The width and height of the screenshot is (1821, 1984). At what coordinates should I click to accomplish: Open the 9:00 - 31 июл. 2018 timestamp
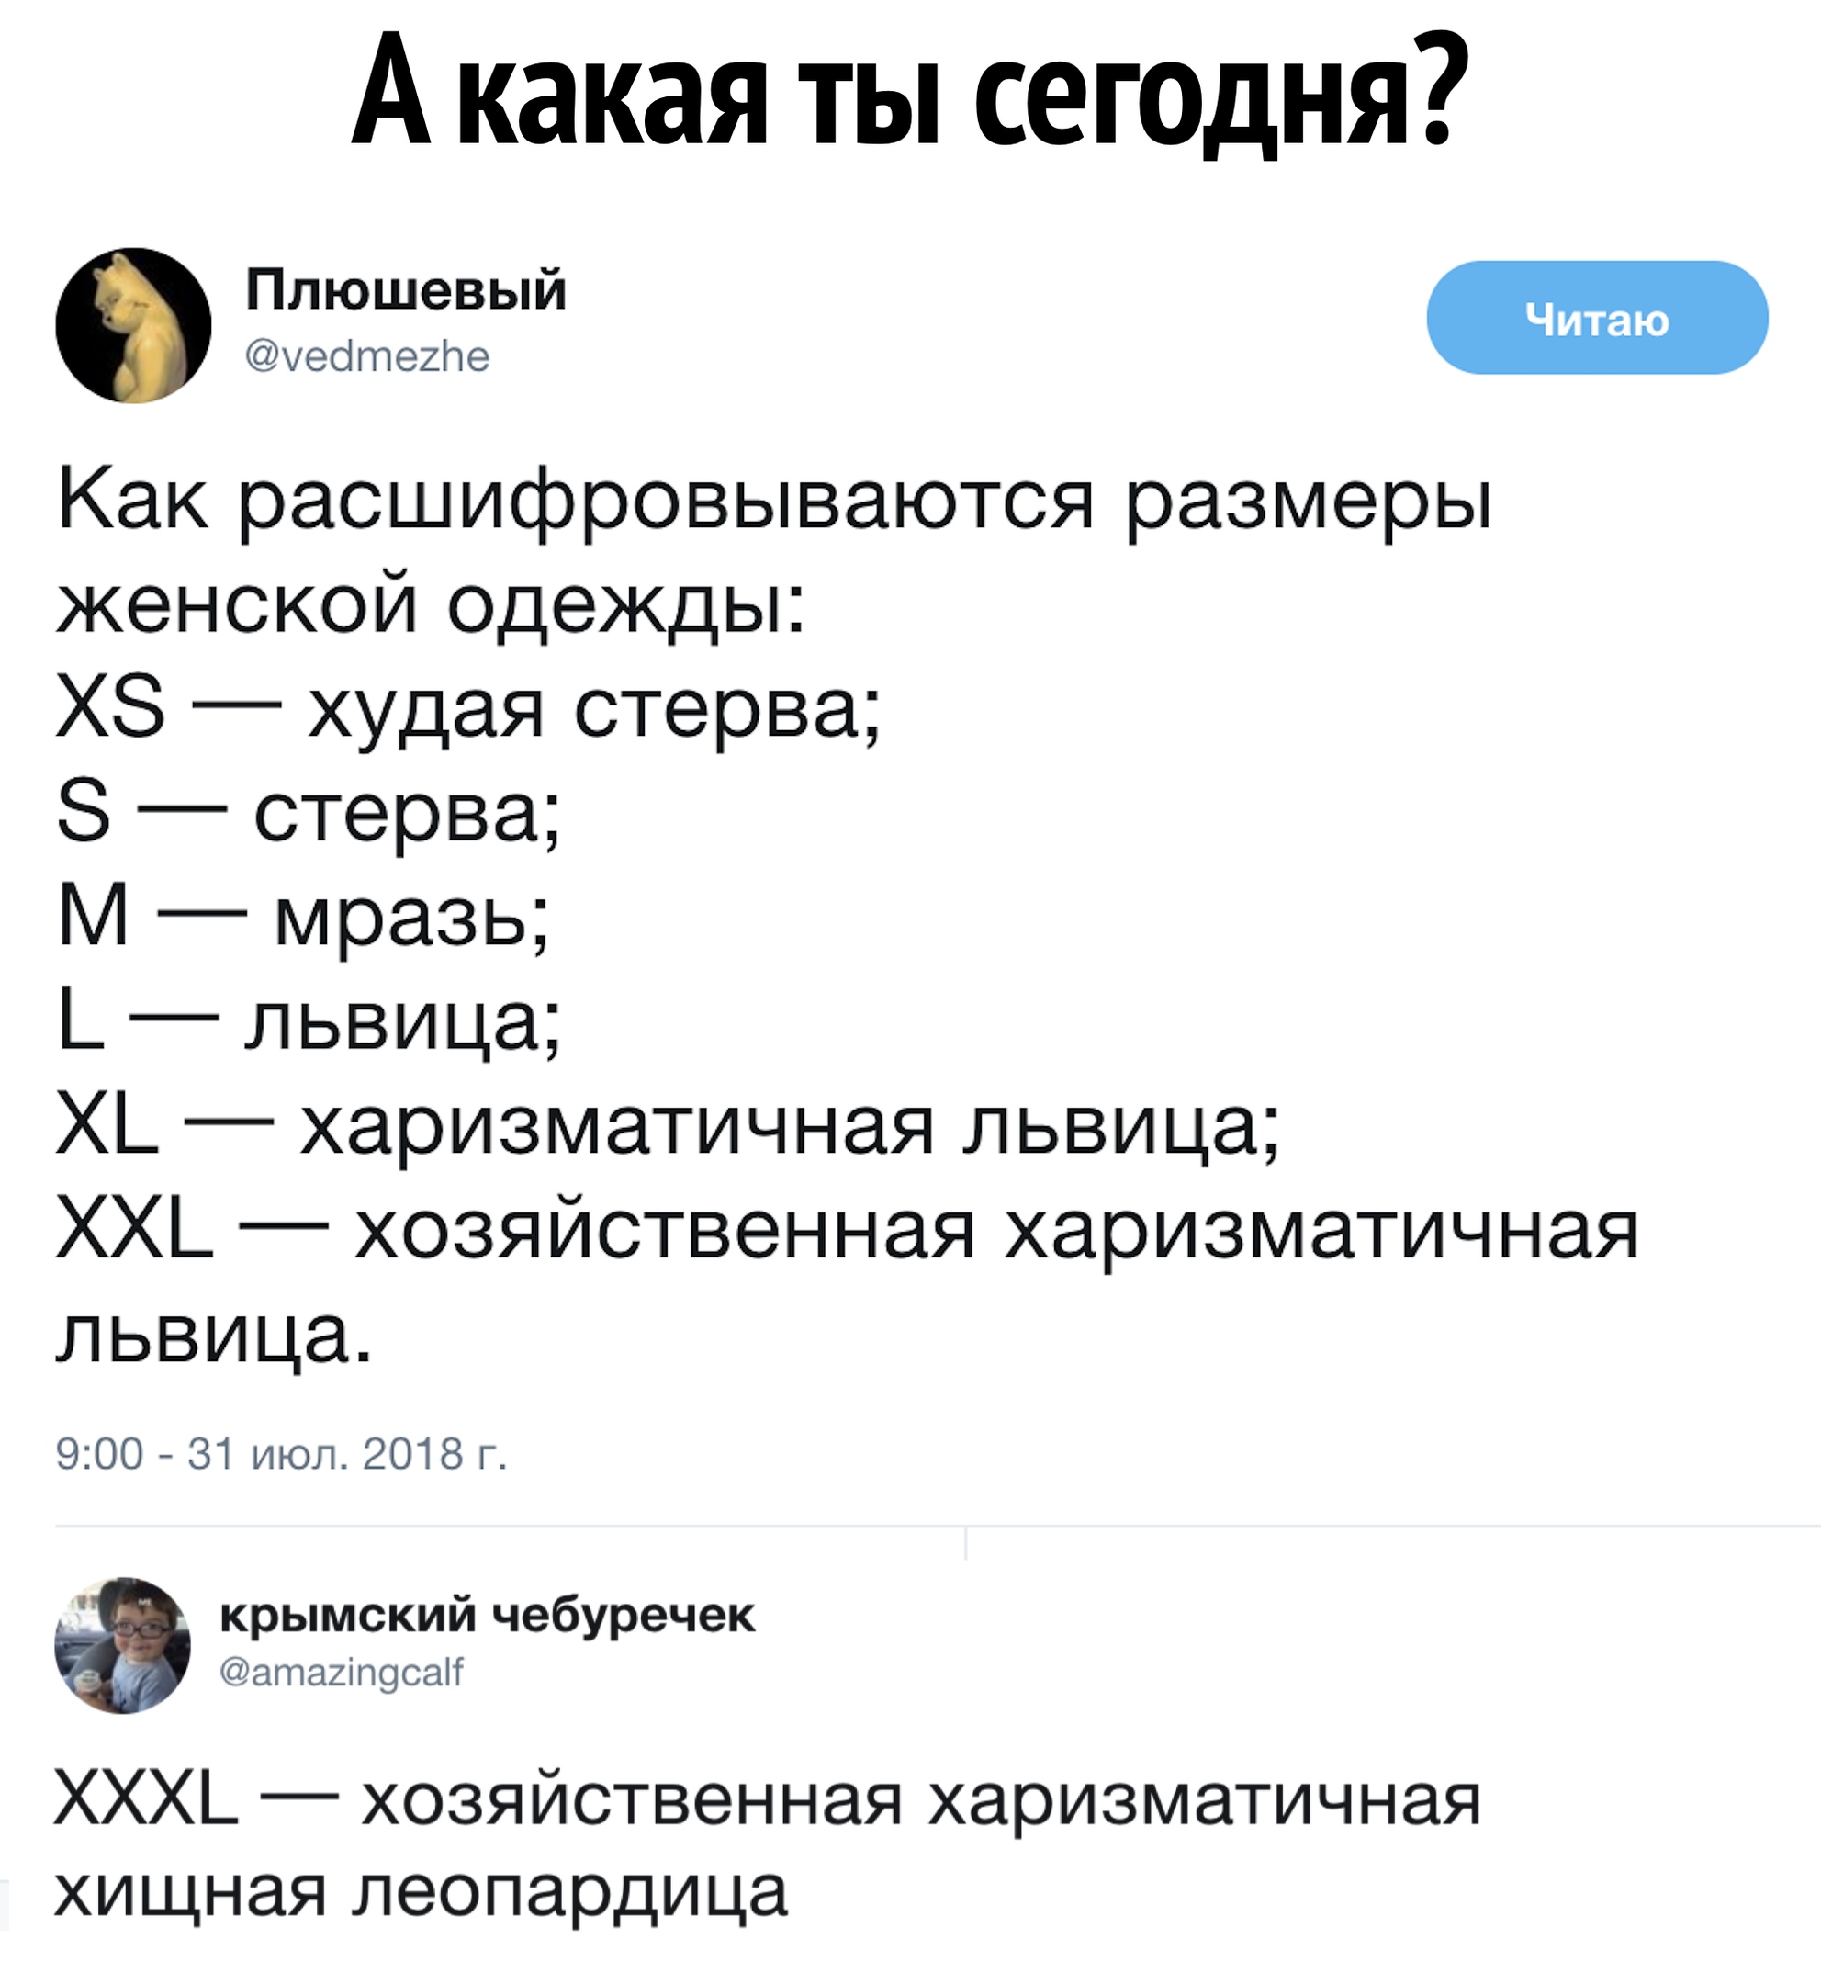pos(282,1454)
